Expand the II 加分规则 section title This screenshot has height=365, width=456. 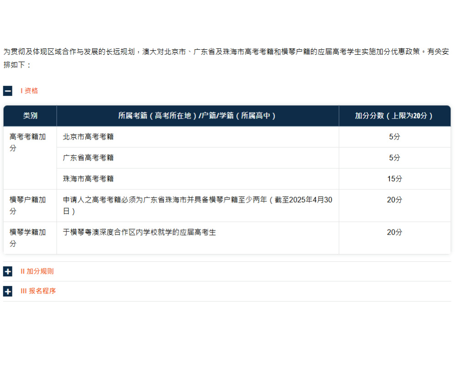point(37,271)
